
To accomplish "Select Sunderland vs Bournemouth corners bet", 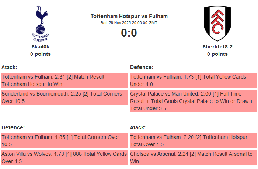I will coord(64,97).
